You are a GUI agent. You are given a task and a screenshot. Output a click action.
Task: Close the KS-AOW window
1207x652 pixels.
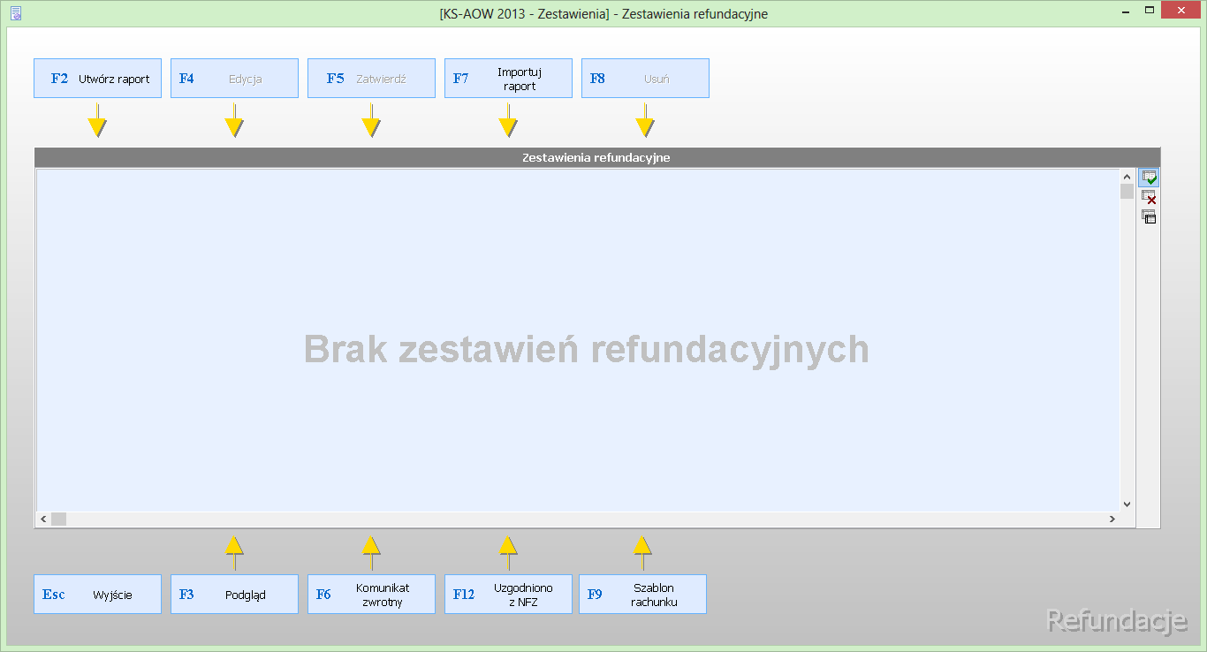[1182, 11]
